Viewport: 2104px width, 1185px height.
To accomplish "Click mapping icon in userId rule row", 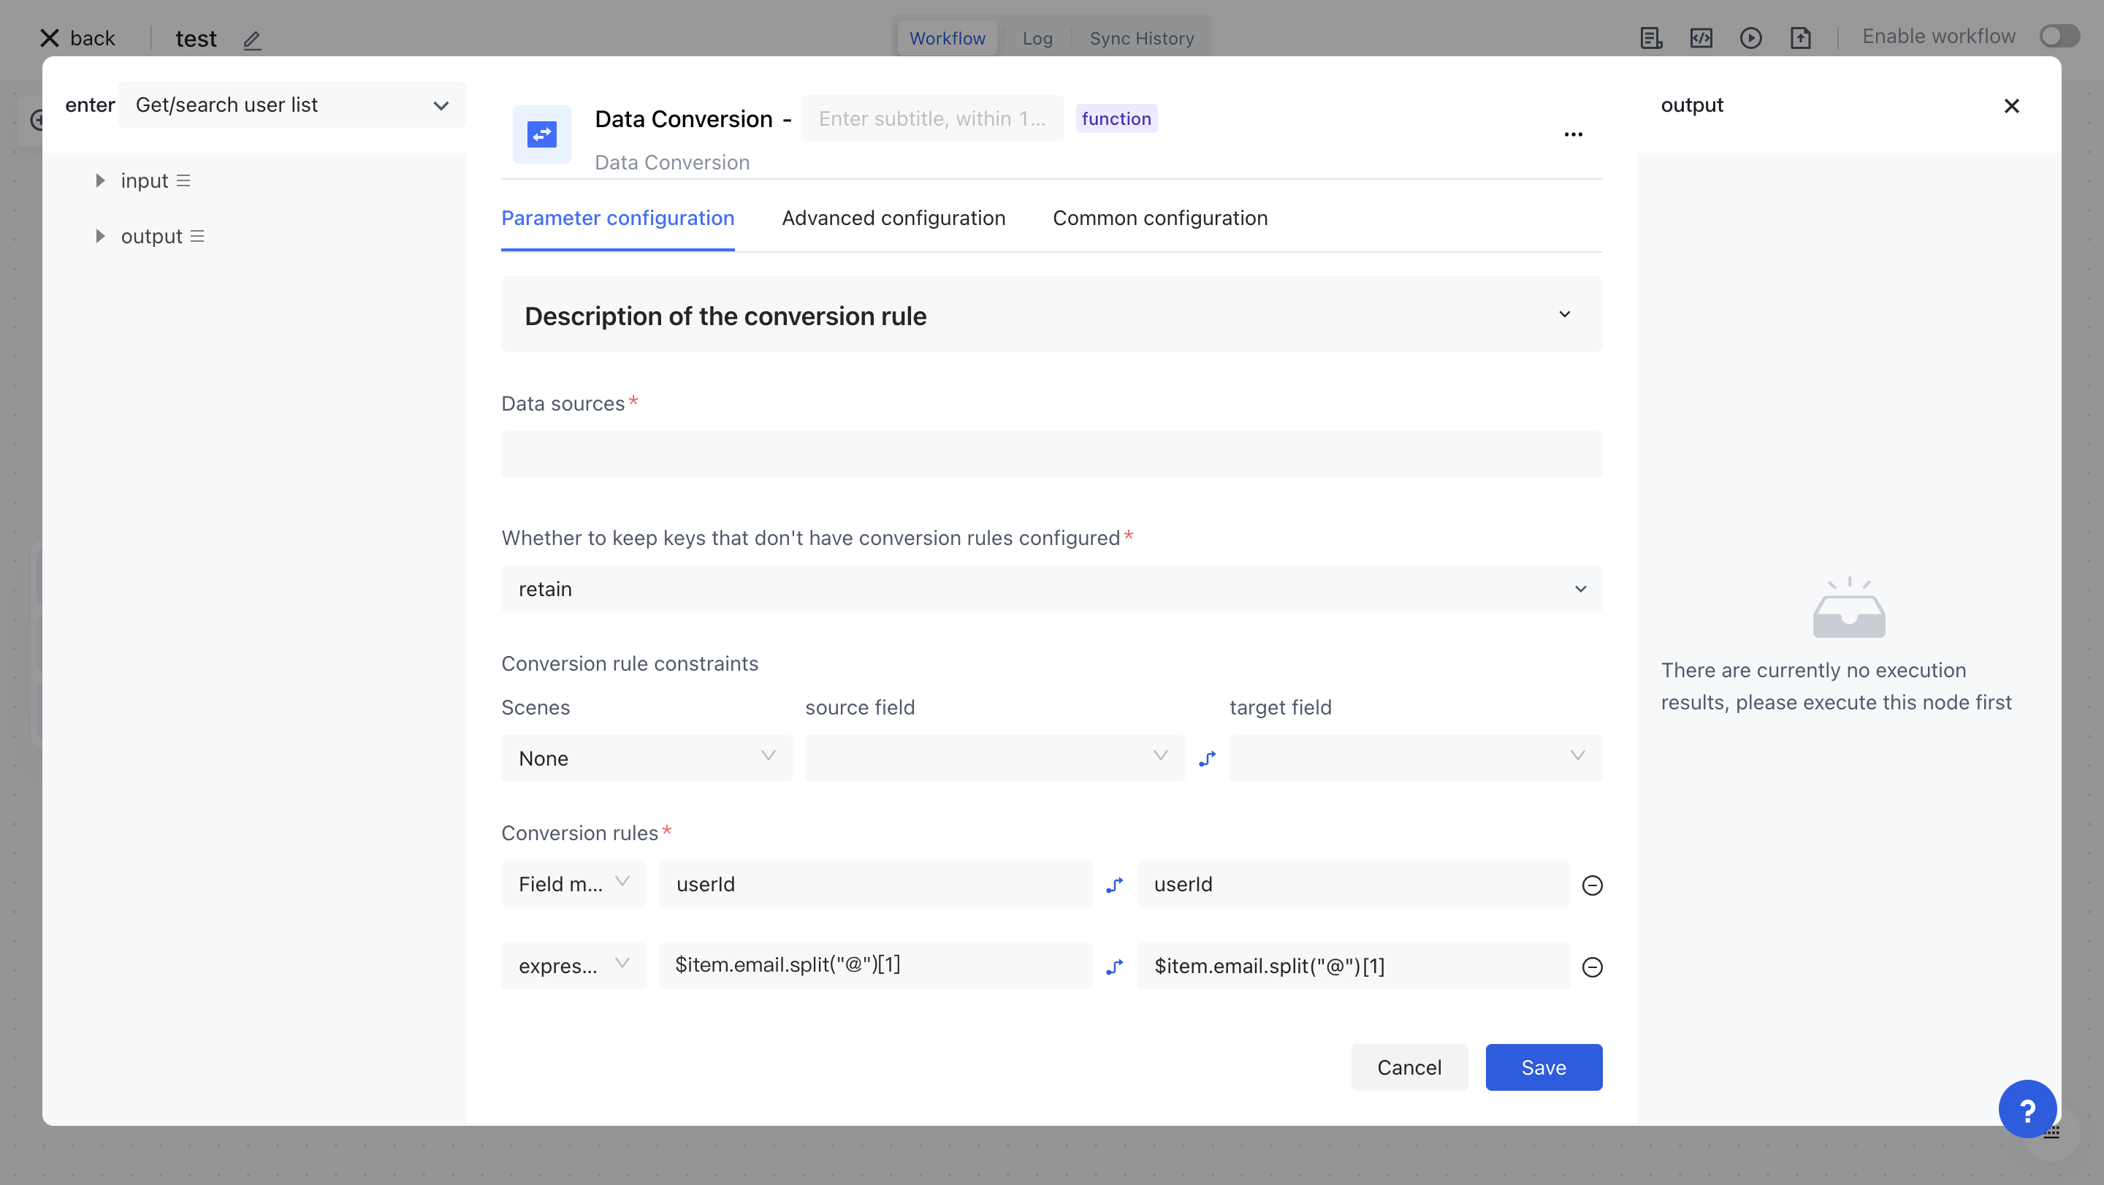I will point(1114,885).
